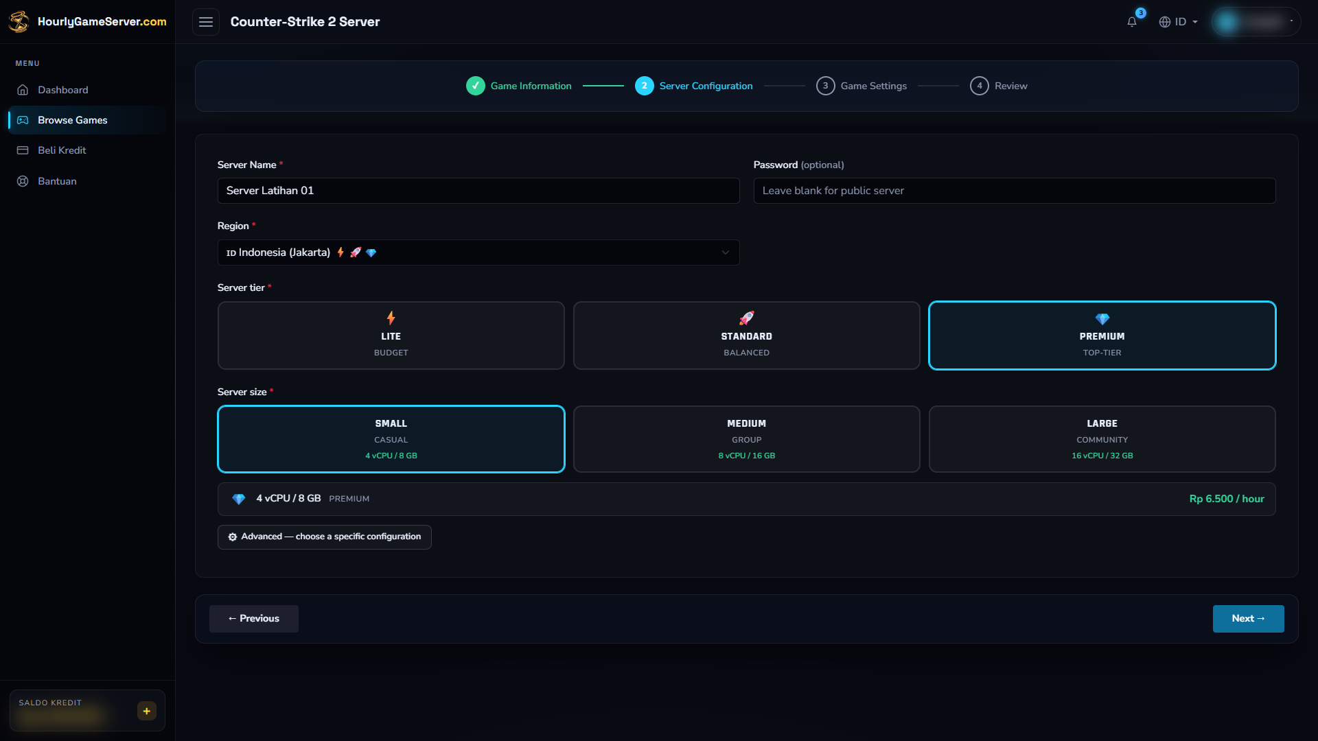
Task: Select the PREMIUM top-tier server option
Action: [x=1102, y=336]
